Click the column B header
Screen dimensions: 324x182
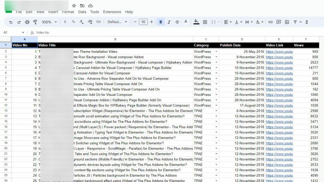(115, 39)
